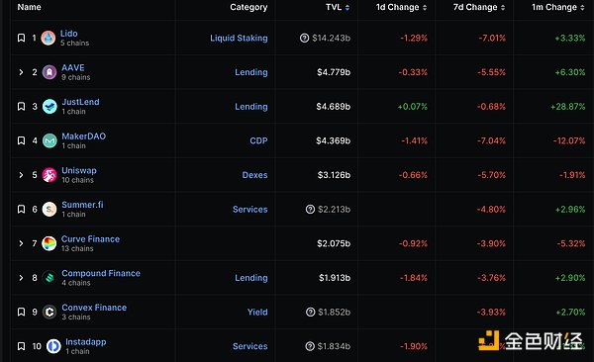594x362 pixels.
Task: Click the Uniswap unicorn logo
Action: [49, 175]
